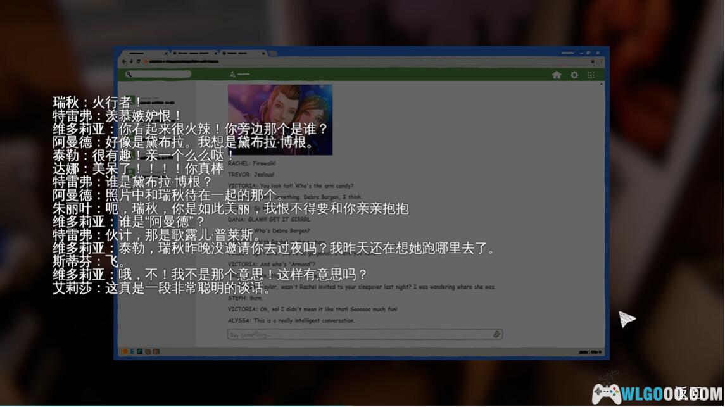The height and width of the screenshot is (407, 725).
Task: Close the third browser tab
Action: click(x=264, y=53)
